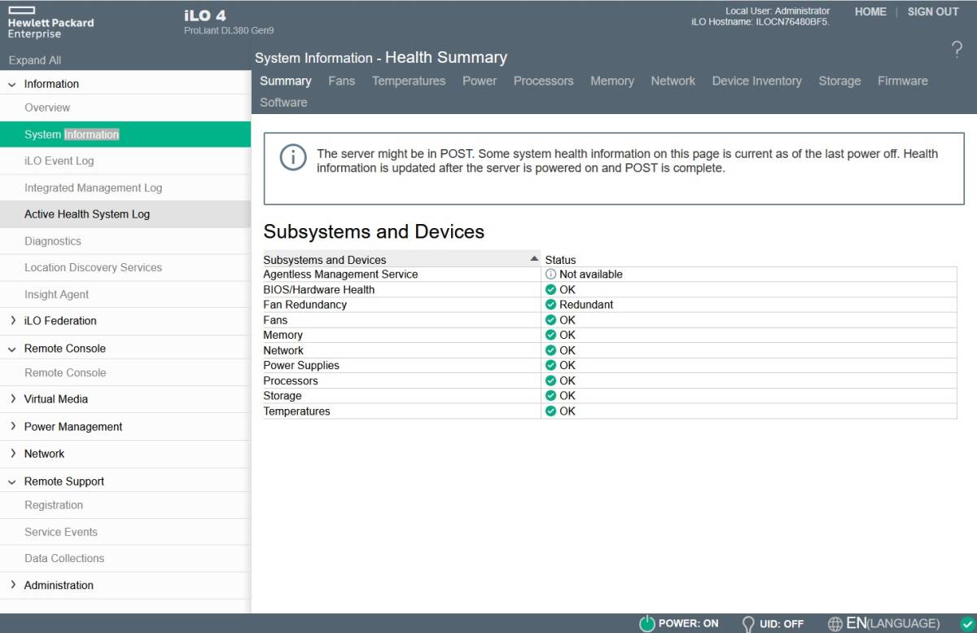This screenshot has height=633, width=977.
Task: Go to HOME link in header
Action: pos(870,11)
